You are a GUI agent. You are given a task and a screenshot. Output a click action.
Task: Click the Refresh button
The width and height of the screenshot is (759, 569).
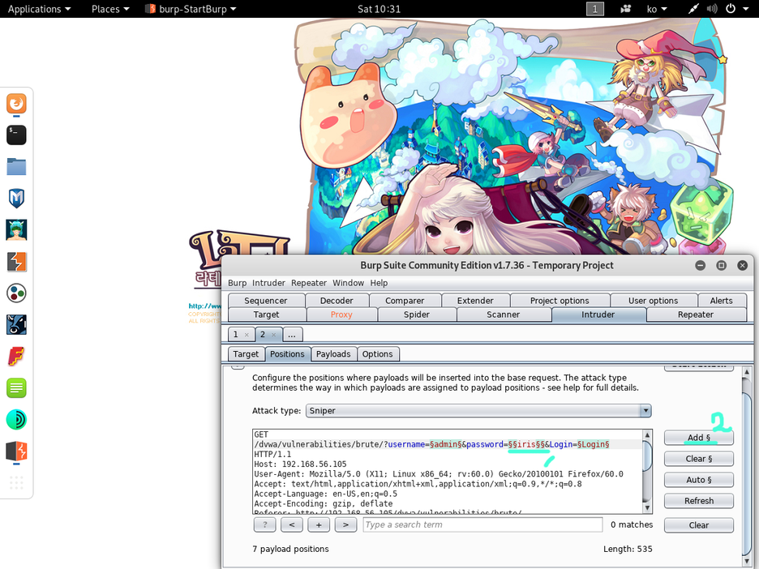click(699, 501)
